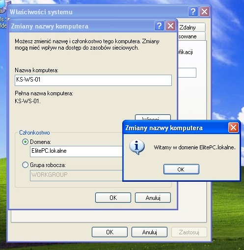The width and height of the screenshot is (244, 250).
Task: Close the Witamy w domenie message box
Action: tap(233, 128)
